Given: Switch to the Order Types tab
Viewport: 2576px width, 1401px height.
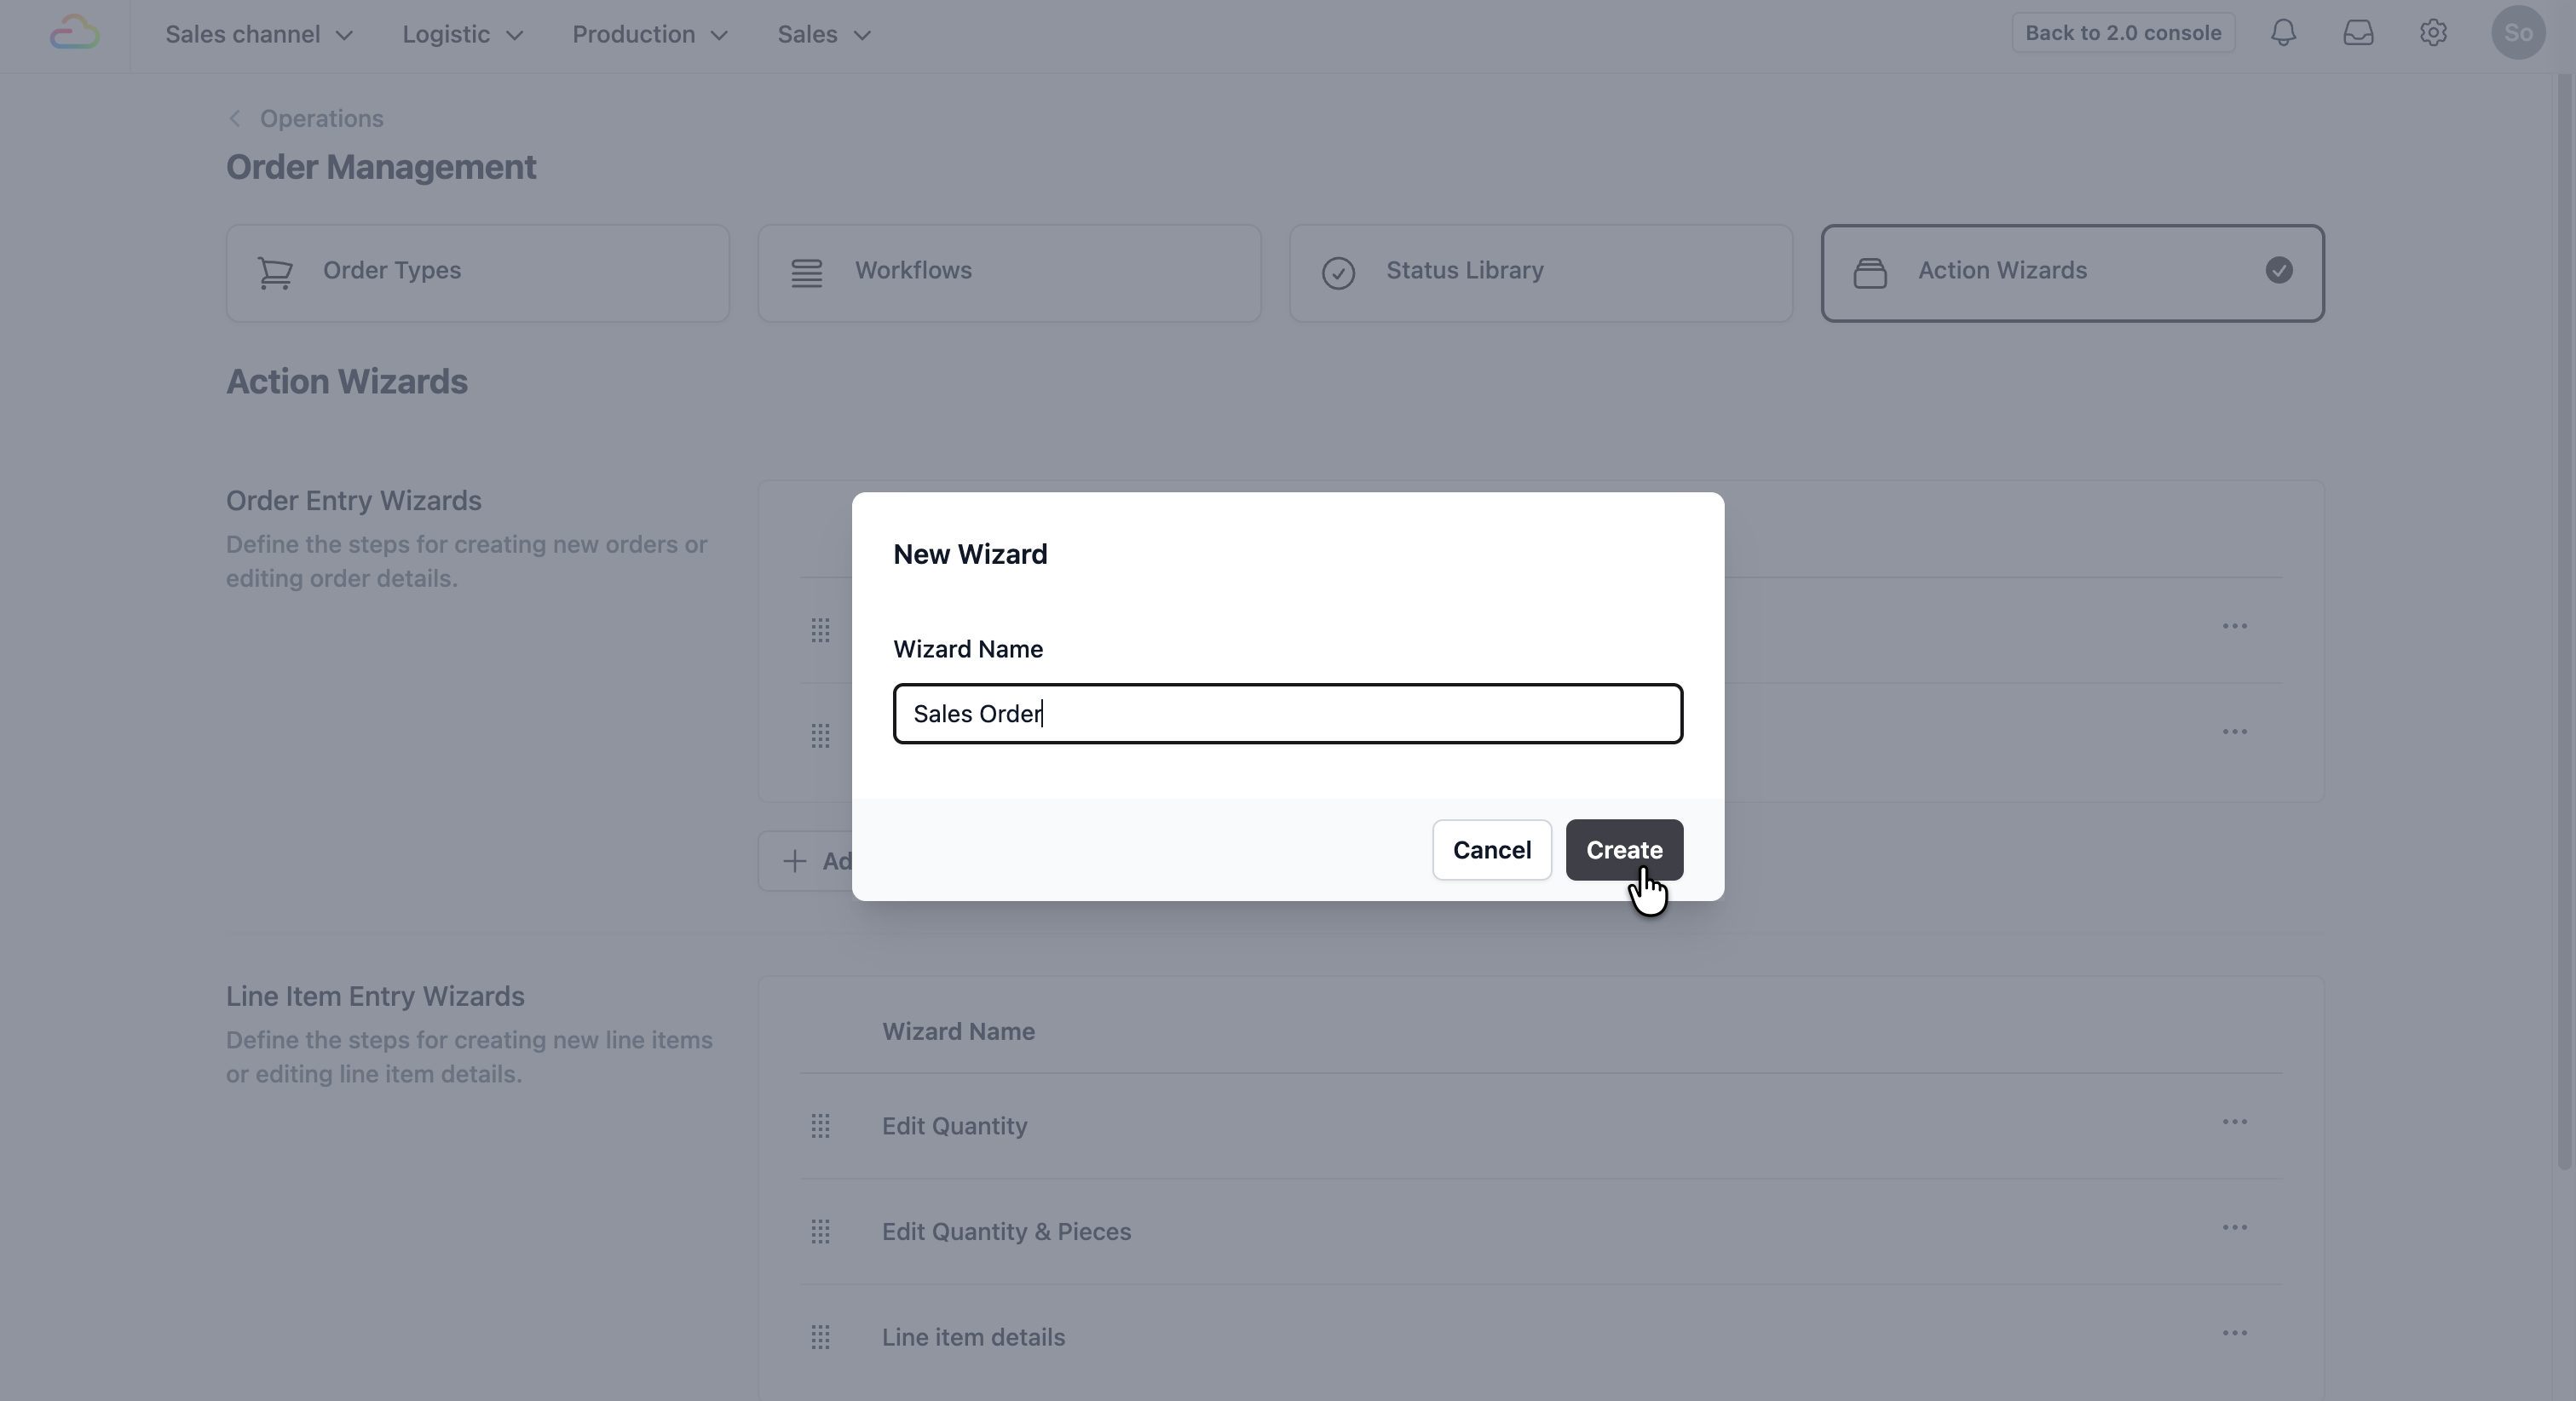Looking at the screenshot, I should [x=477, y=273].
